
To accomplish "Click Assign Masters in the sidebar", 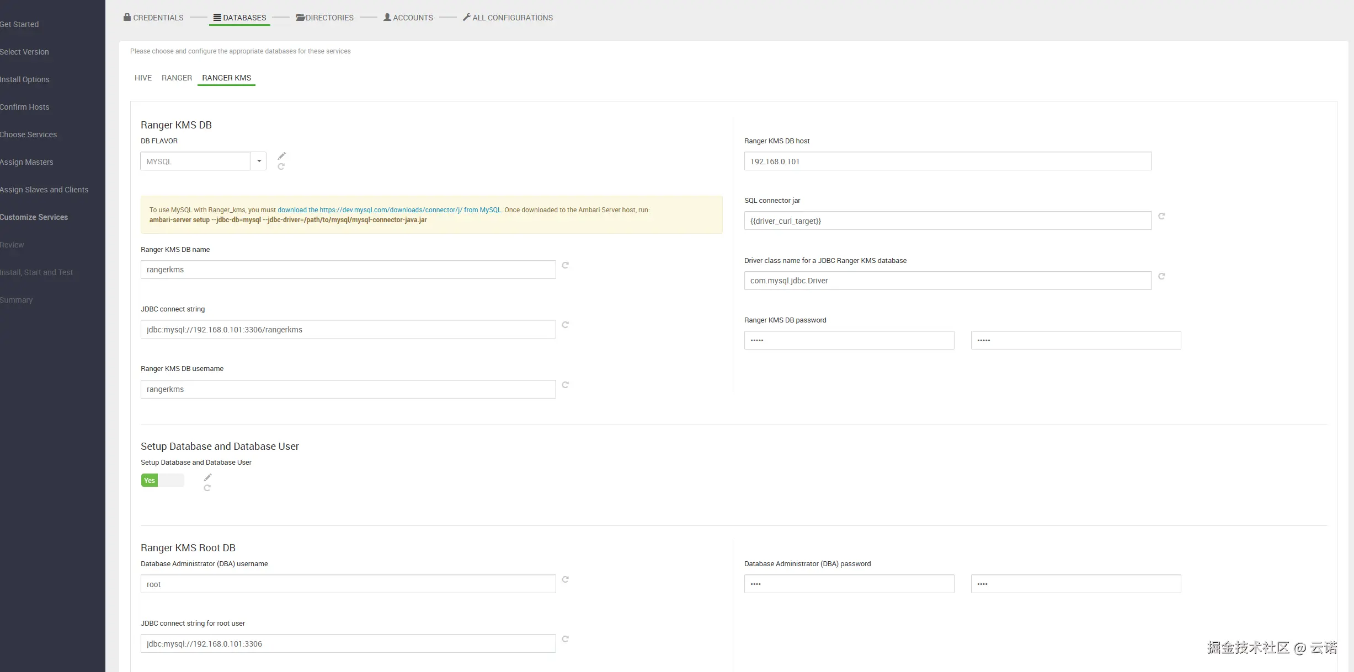I will 26,162.
